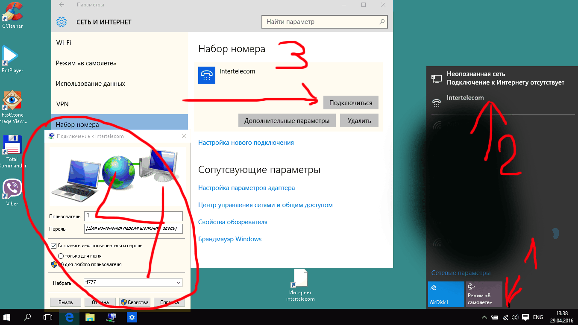This screenshot has height=325, width=578.
Task: Open Task View on taskbar
Action: coord(48,317)
